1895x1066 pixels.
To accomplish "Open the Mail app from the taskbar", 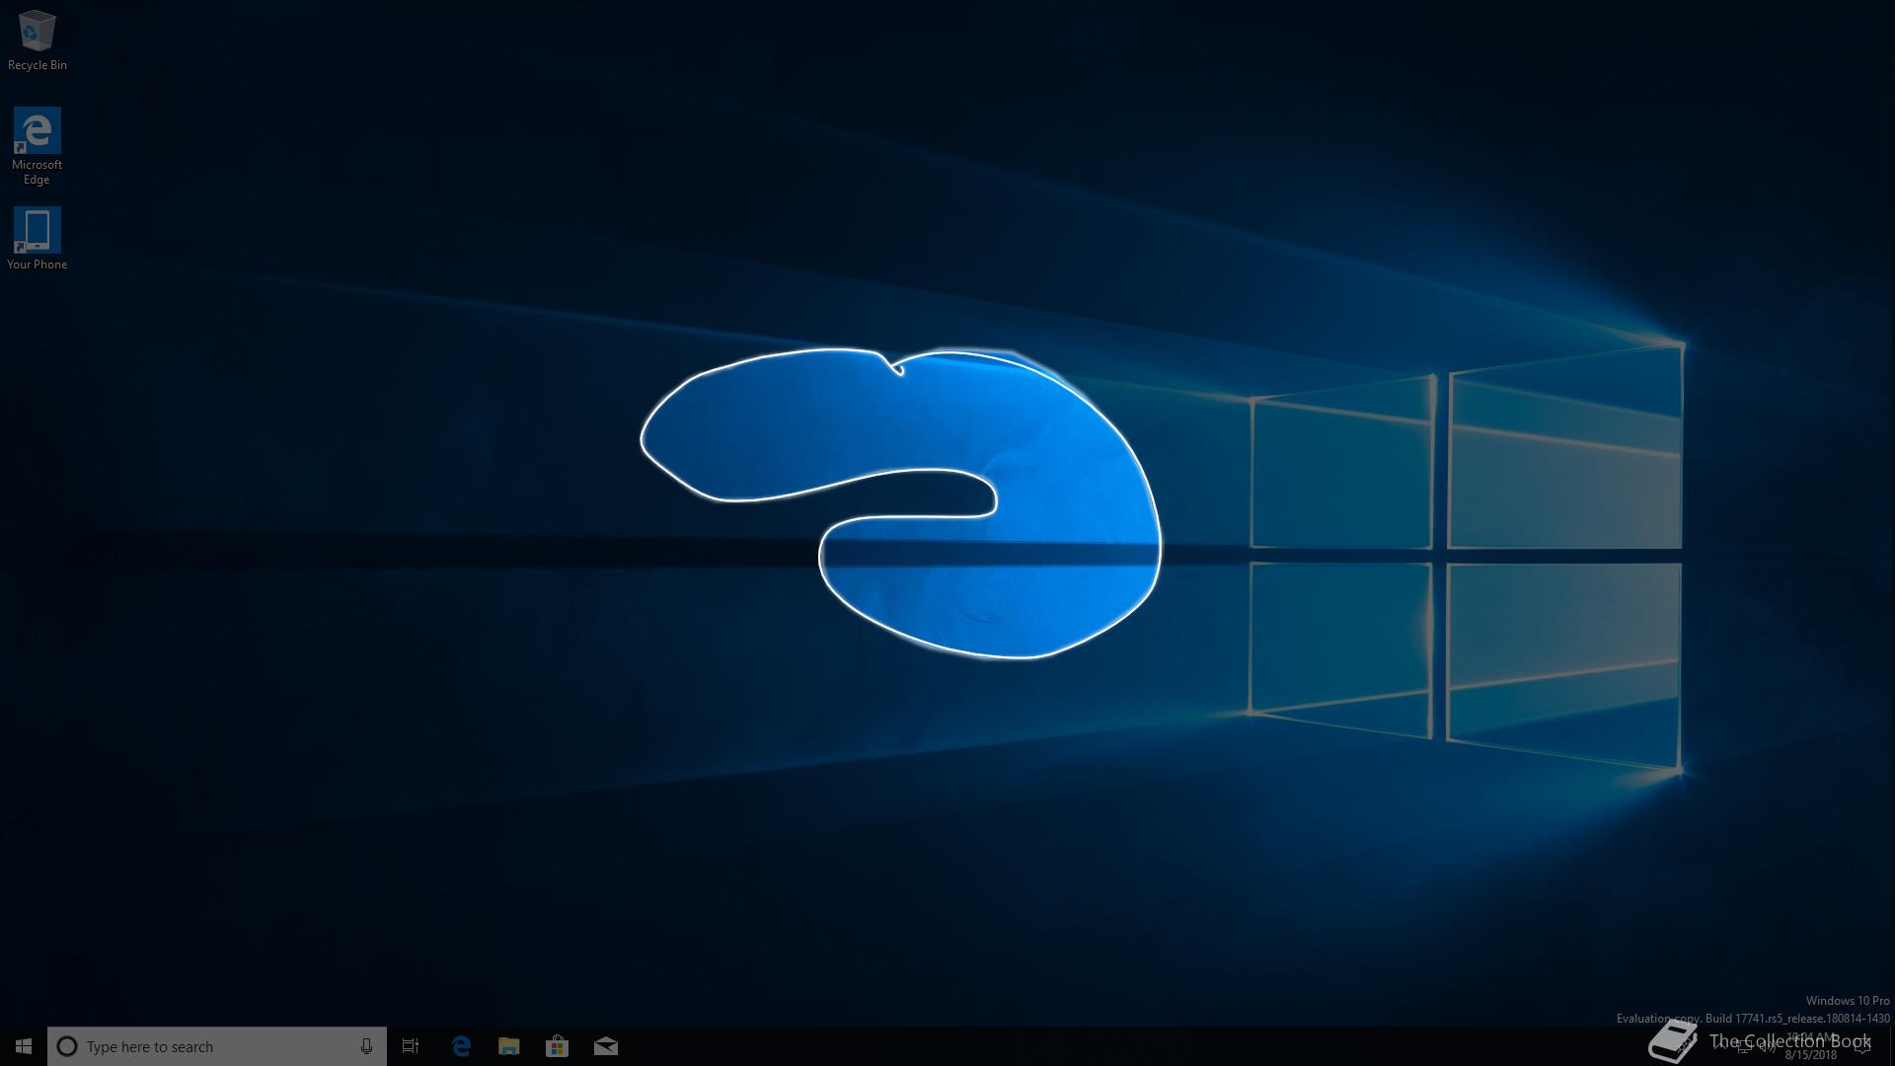I will [606, 1046].
